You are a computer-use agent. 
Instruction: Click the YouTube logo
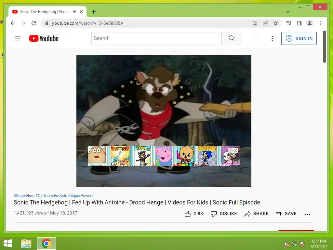click(x=44, y=38)
